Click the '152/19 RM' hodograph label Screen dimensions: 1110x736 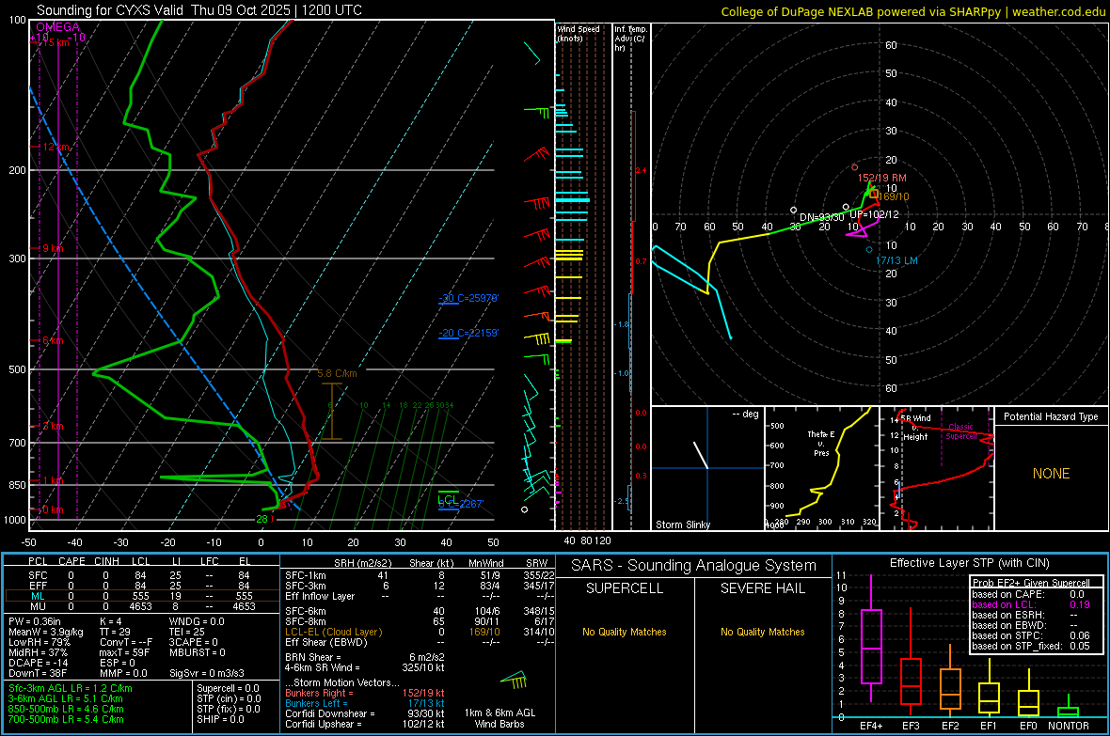tap(881, 178)
